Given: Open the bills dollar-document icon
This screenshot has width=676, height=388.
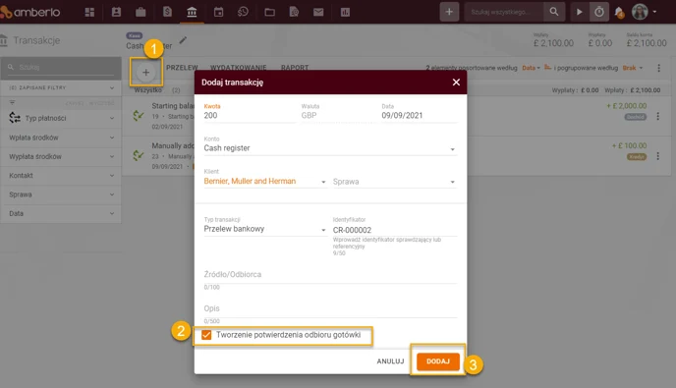Looking at the screenshot, I should click(167, 12).
